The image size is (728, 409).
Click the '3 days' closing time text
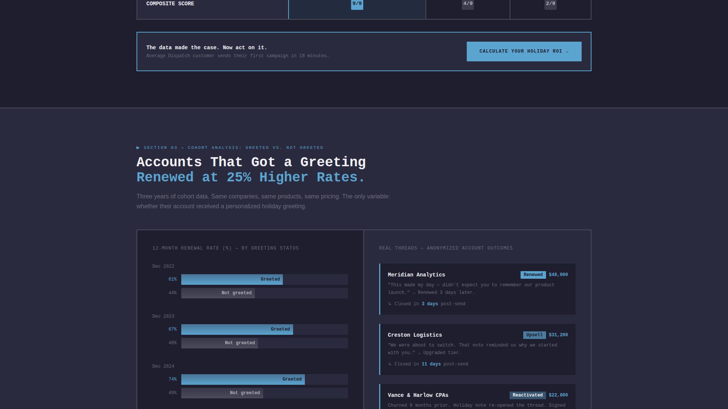point(430,304)
